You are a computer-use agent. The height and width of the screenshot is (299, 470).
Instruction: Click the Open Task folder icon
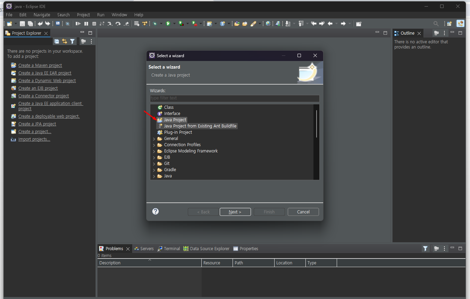click(x=245, y=24)
